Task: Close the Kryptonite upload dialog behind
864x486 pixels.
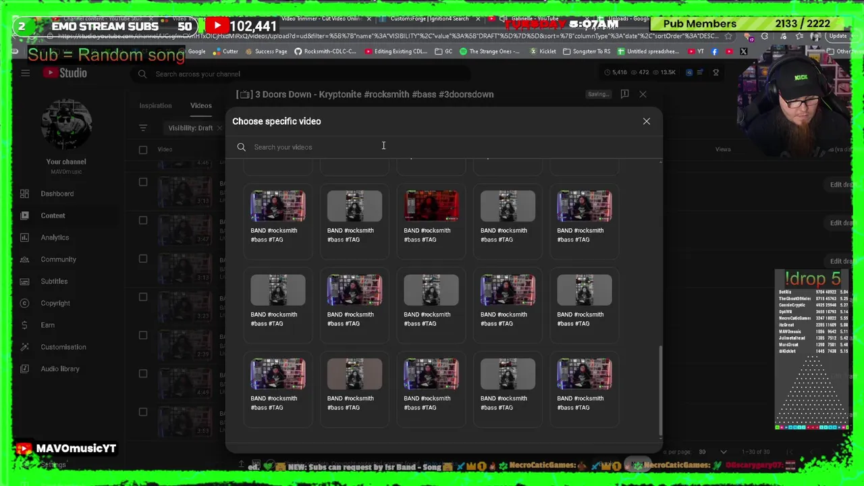Action: pos(643,94)
